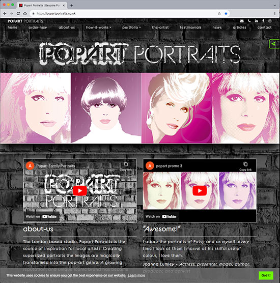Open the about-us menu item

pyautogui.click(x=66, y=27)
